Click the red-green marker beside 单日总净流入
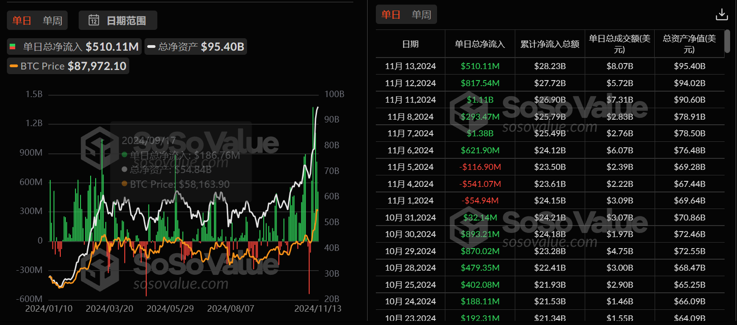 click(x=13, y=46)
